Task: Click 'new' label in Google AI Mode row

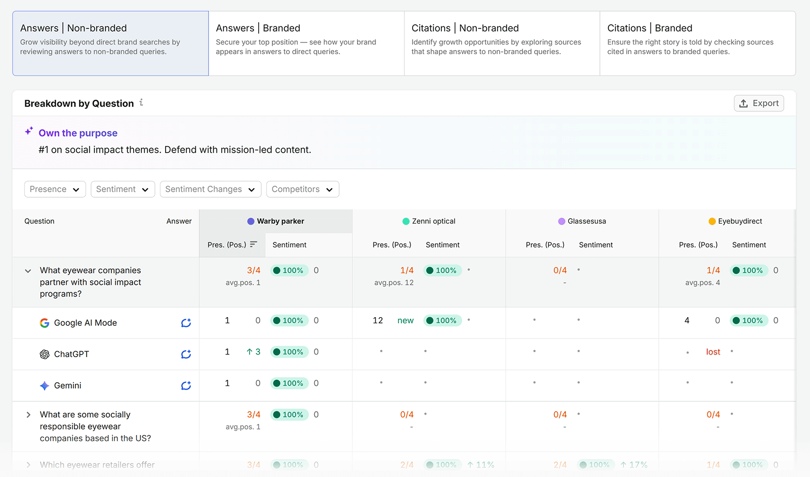Action: tap(406, 321)
